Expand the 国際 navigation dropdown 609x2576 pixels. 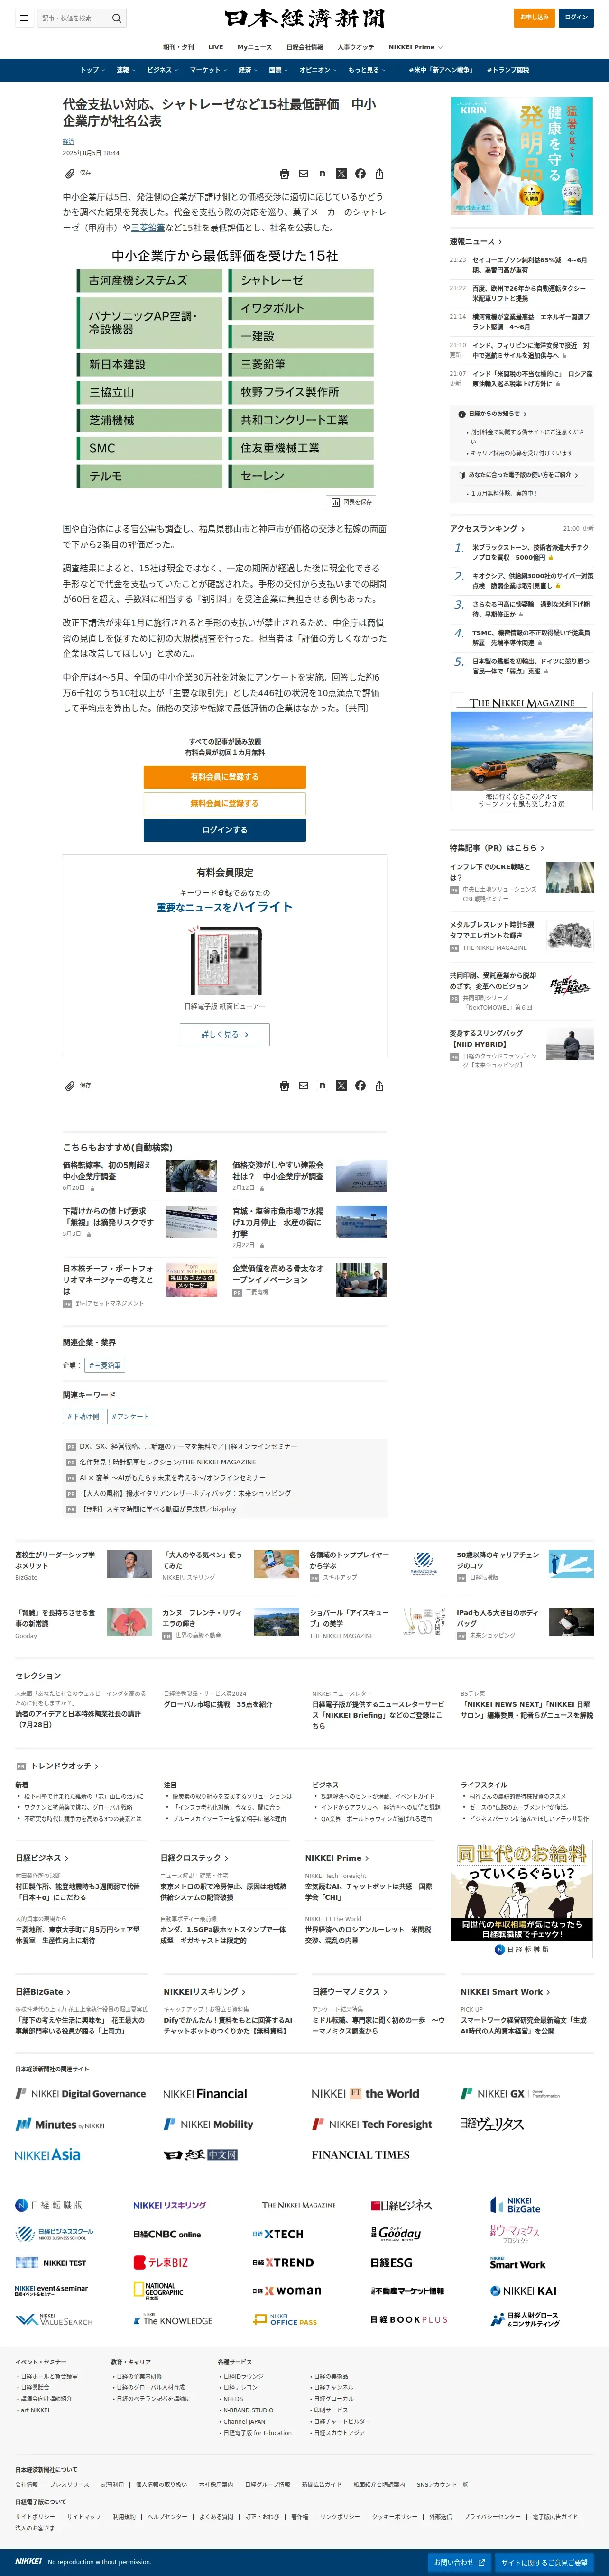[278, 70]
